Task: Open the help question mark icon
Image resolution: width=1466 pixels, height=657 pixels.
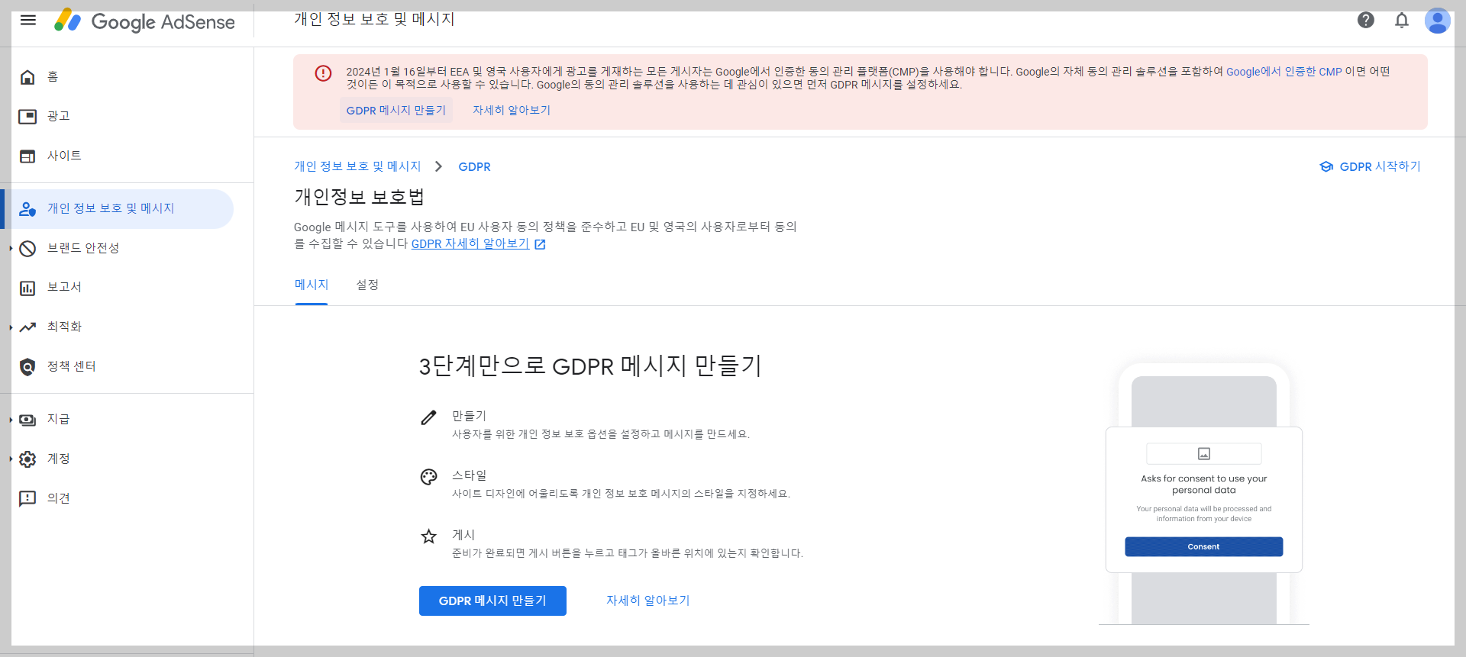Action: [1366, 21]
